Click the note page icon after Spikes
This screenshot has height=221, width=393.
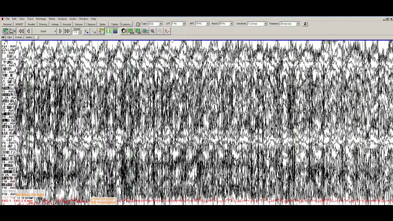pos(37,37)
